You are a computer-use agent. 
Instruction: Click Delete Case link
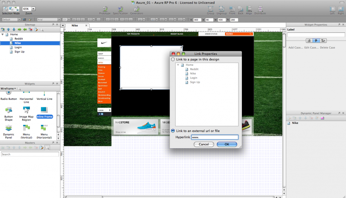pyautogui.click(x=327, y=47)
